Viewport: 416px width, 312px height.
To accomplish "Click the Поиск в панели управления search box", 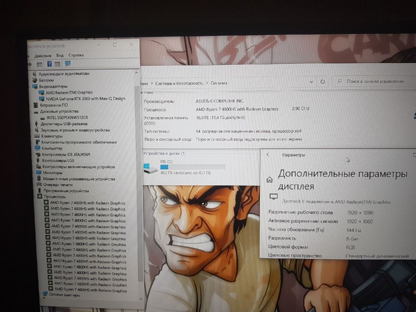I will pos(374,81).
